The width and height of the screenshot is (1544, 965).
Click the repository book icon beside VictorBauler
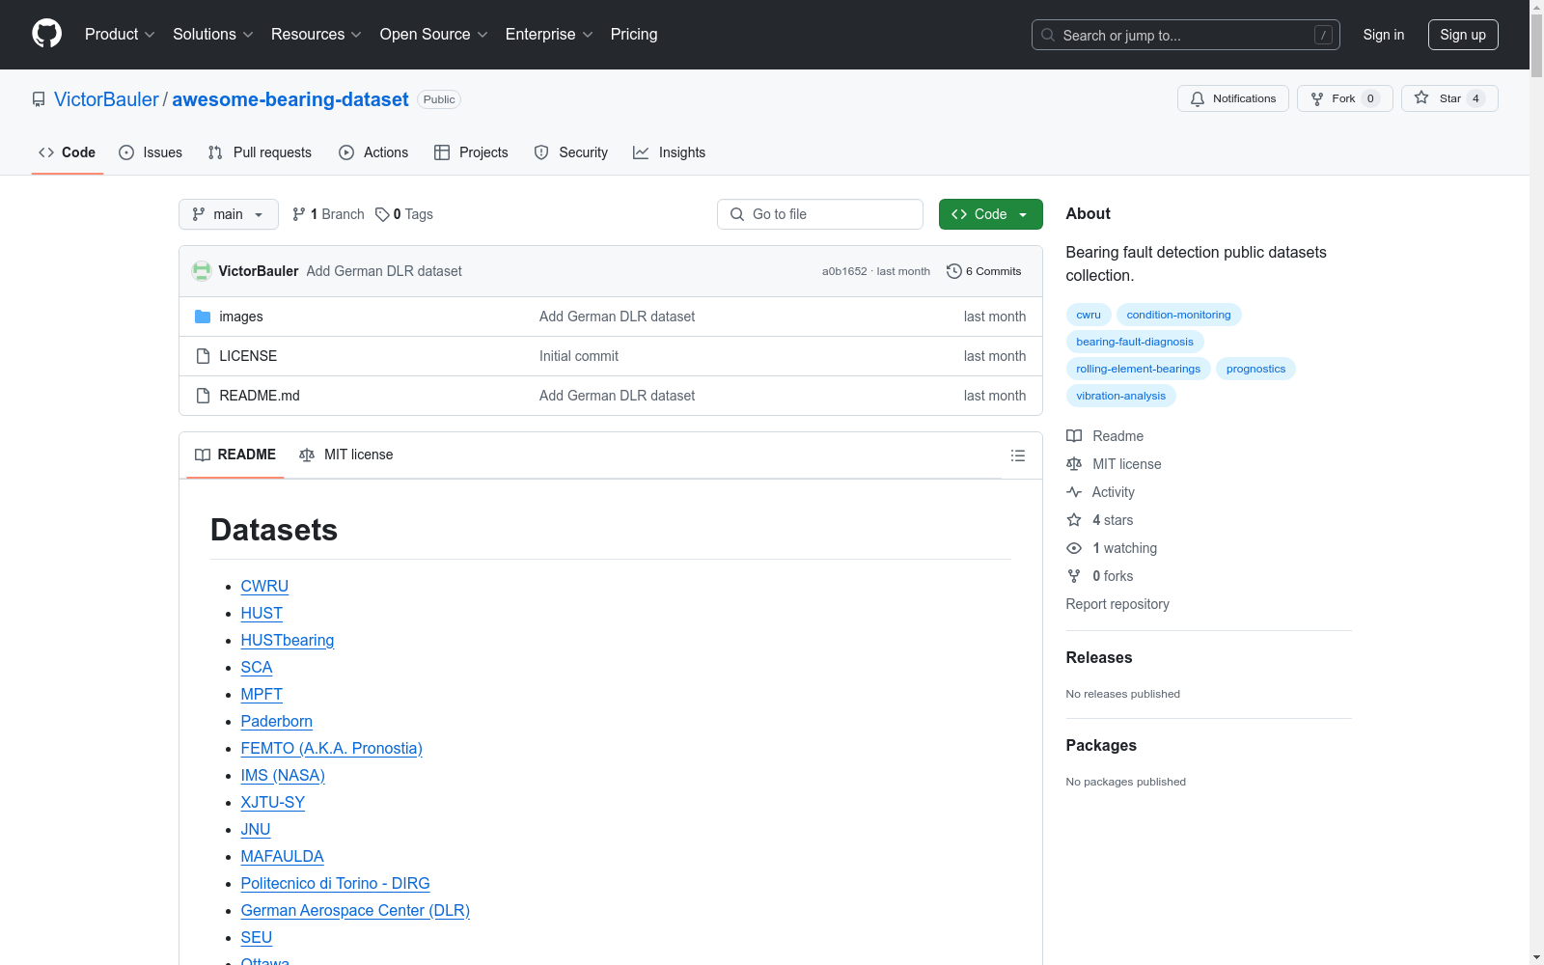click(x=39, y=99)
